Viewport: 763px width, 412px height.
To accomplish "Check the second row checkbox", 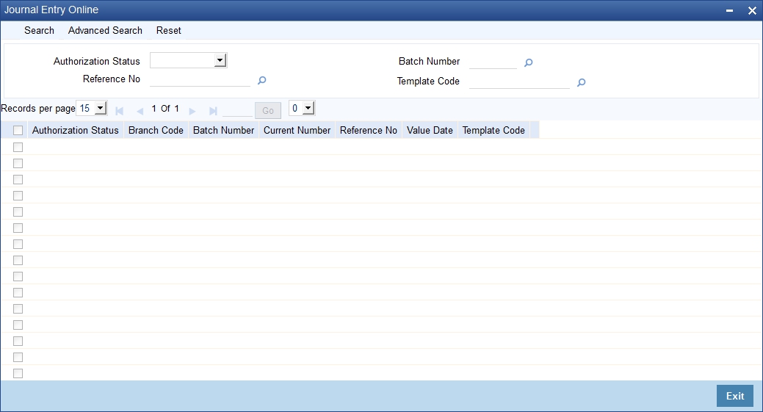I will coord(18,163).
